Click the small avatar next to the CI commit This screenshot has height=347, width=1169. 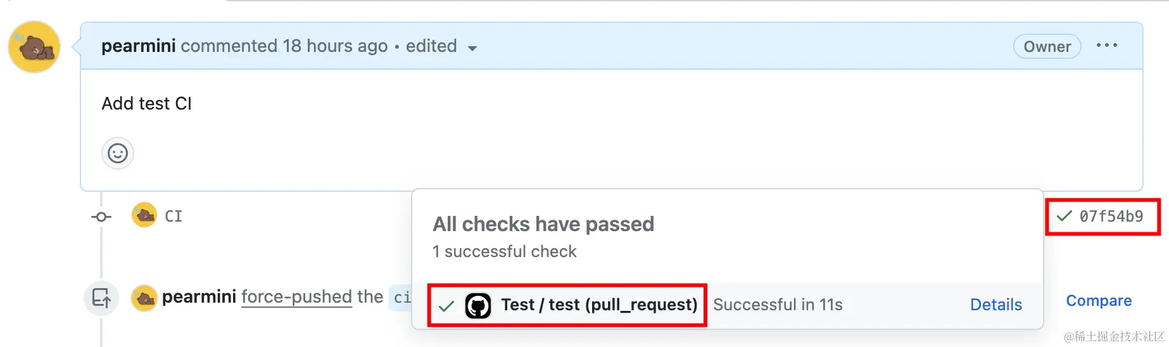point(144,215)
